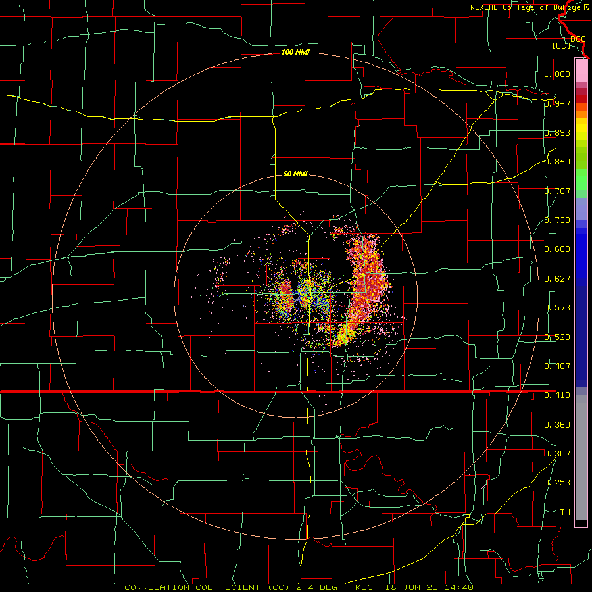Screen dimensions: 592x592
Task: Select the 0.413 scale value
Action: [557, 395]
